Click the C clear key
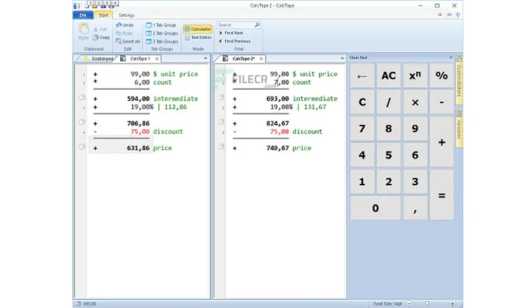This screenshot has height=308, width=532. 362,102
